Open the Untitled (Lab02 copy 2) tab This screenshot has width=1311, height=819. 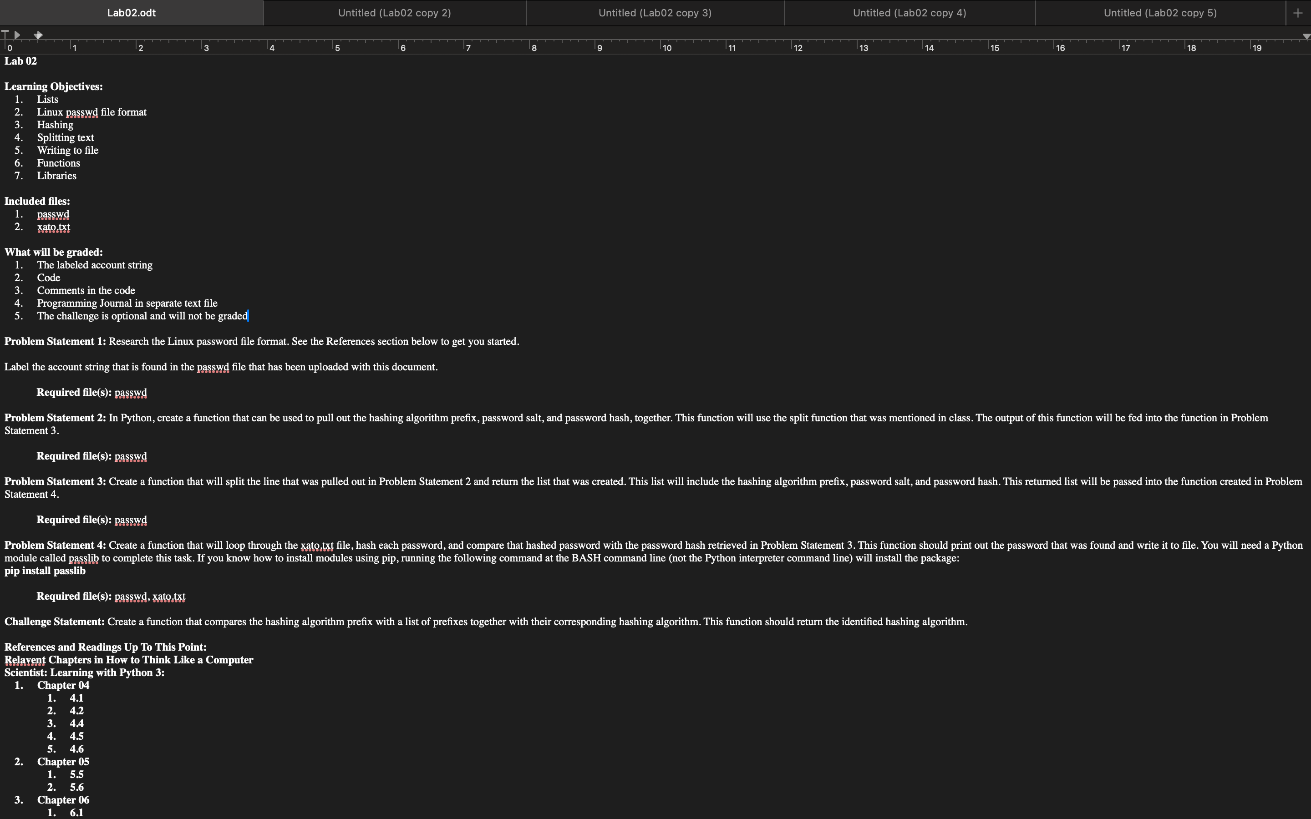click(x=394, y=13)
